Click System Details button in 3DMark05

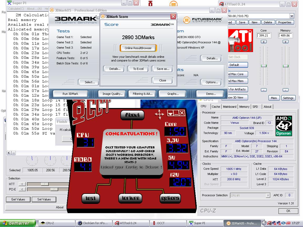212,58
